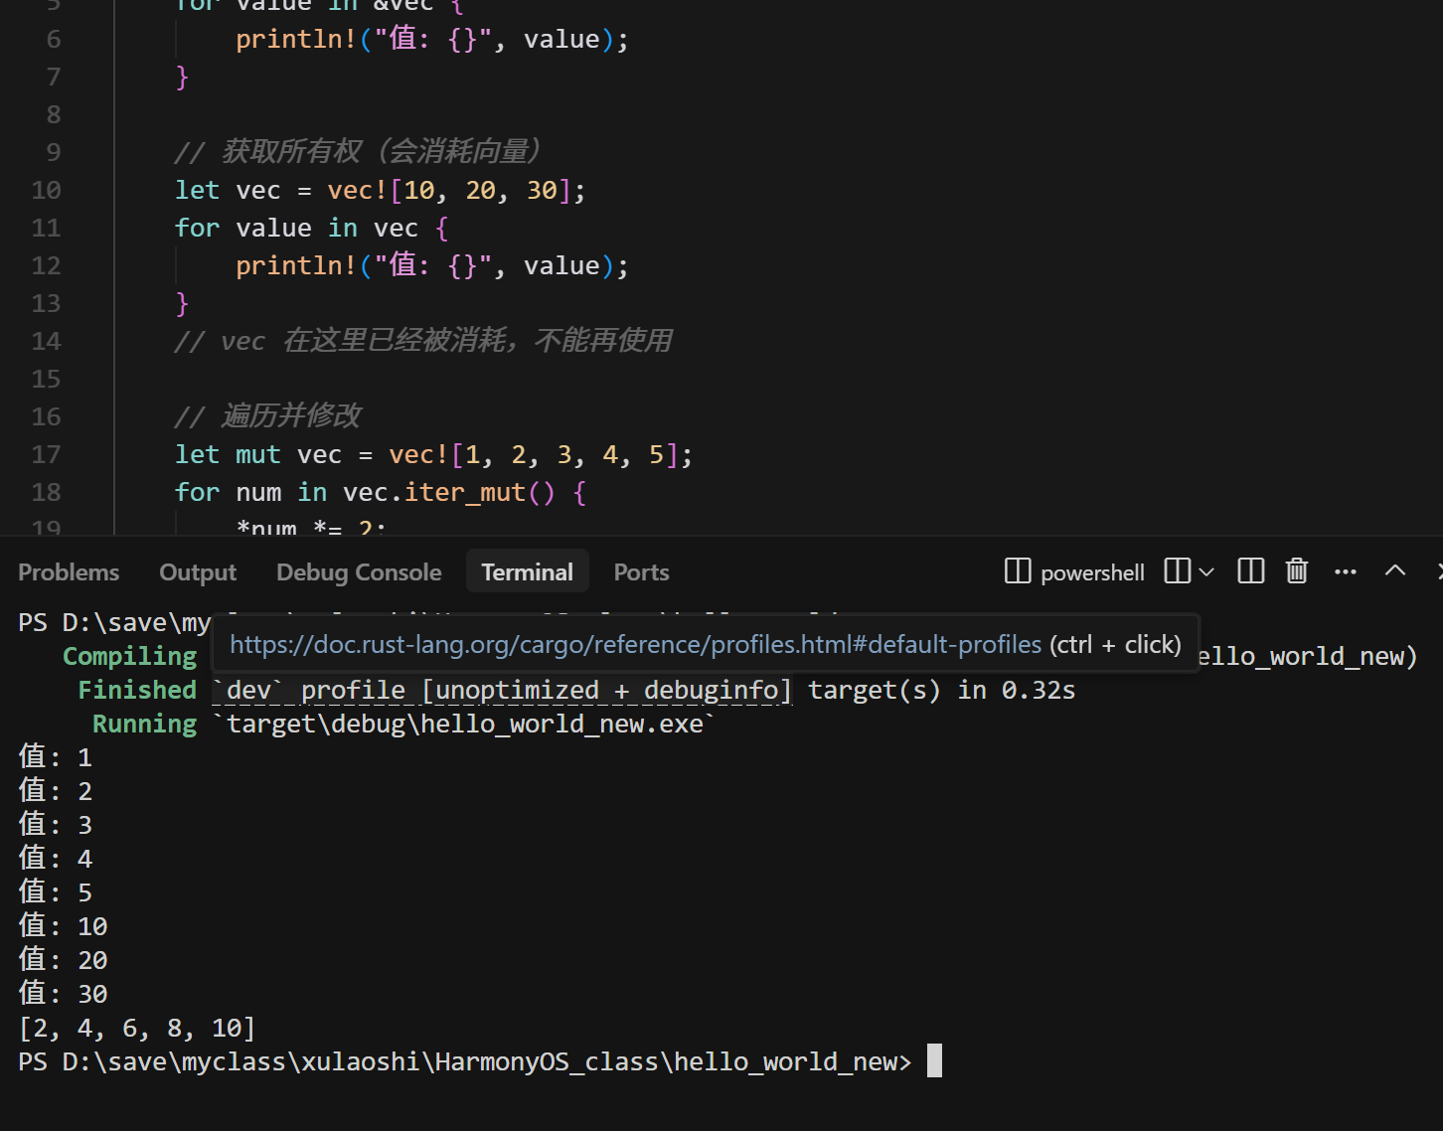Click line number 10 in the gutter

[47, 191]
